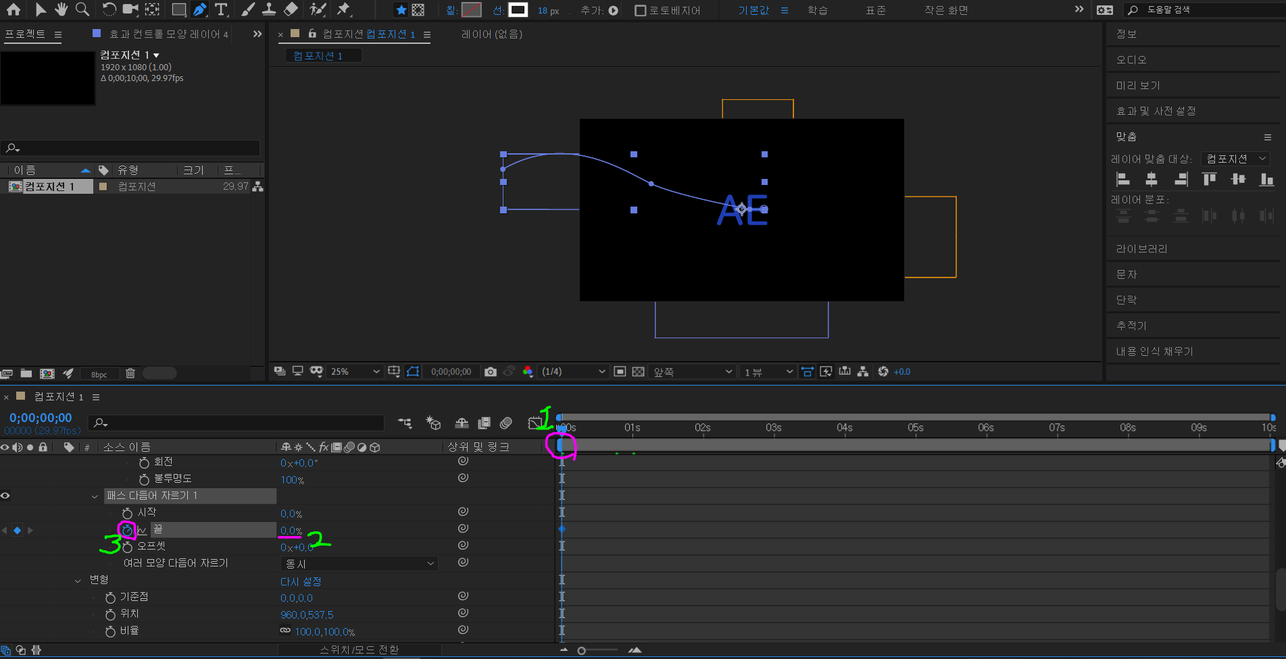Select the Puppet Pin tool
Screen dimensions: 1286x659
pyautogui.click(x=344, y=9)
